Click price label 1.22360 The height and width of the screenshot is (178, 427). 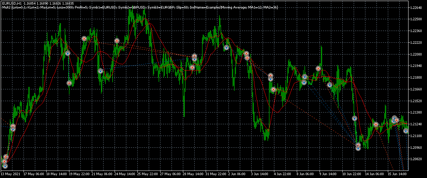(x=416, y=31)
